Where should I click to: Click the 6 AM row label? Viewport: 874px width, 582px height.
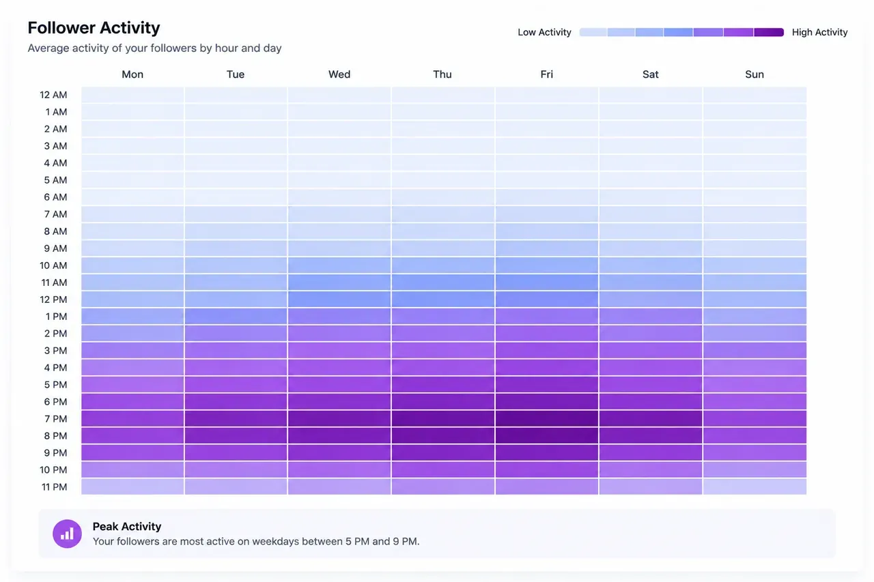tap(56, 197)
